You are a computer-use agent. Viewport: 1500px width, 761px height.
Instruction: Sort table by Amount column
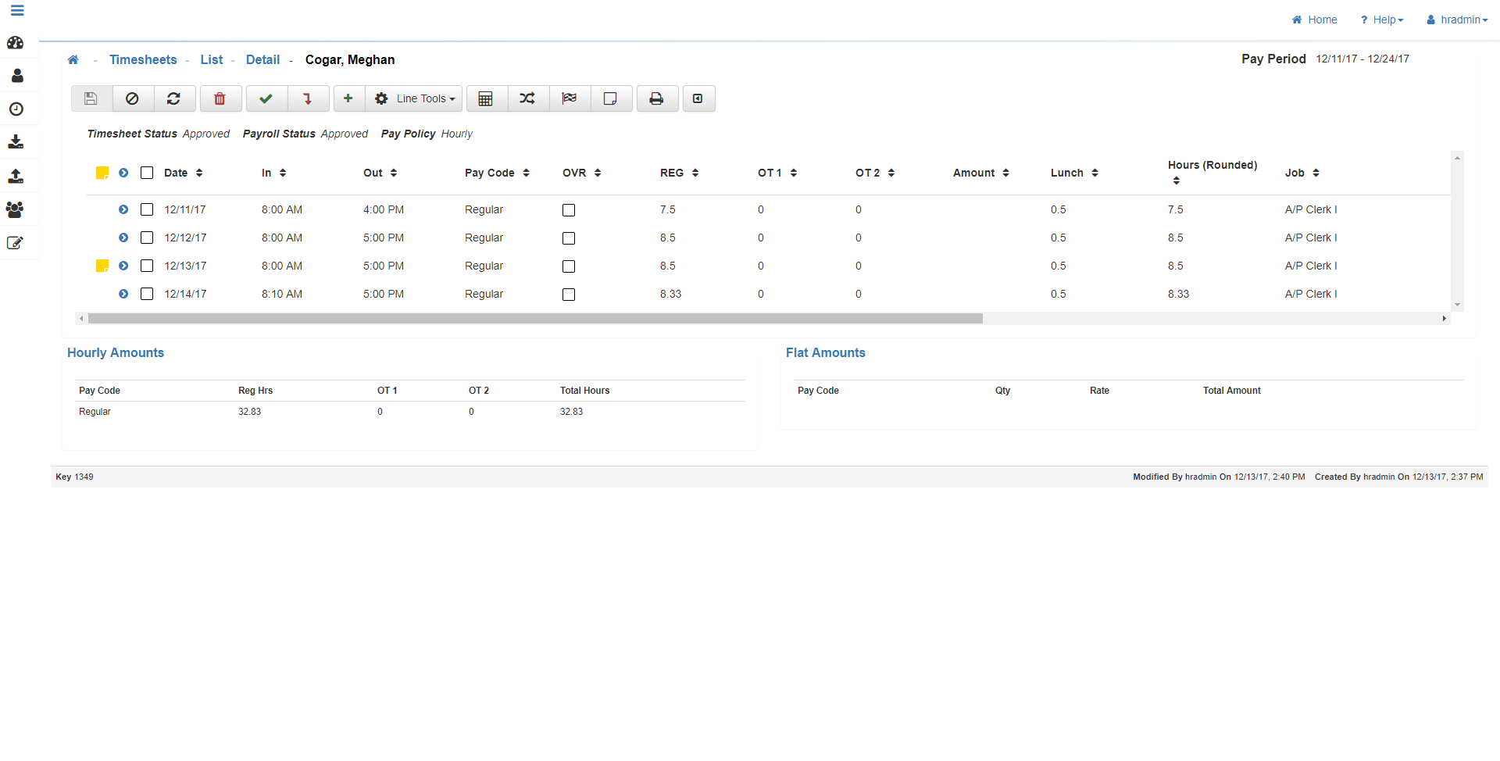(x=981, y=173)
